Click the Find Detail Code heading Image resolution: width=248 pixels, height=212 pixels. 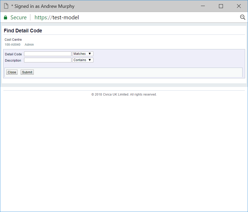pos(23,31)
